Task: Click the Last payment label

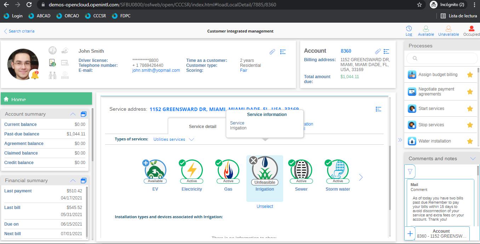Action: 18,191
